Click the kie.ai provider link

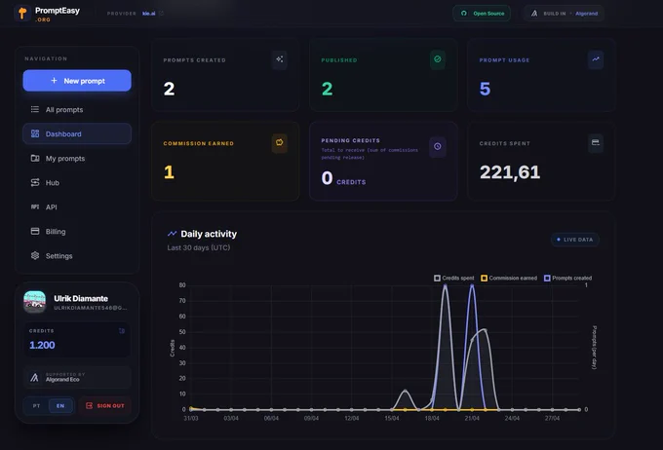[x=149, y=14]
